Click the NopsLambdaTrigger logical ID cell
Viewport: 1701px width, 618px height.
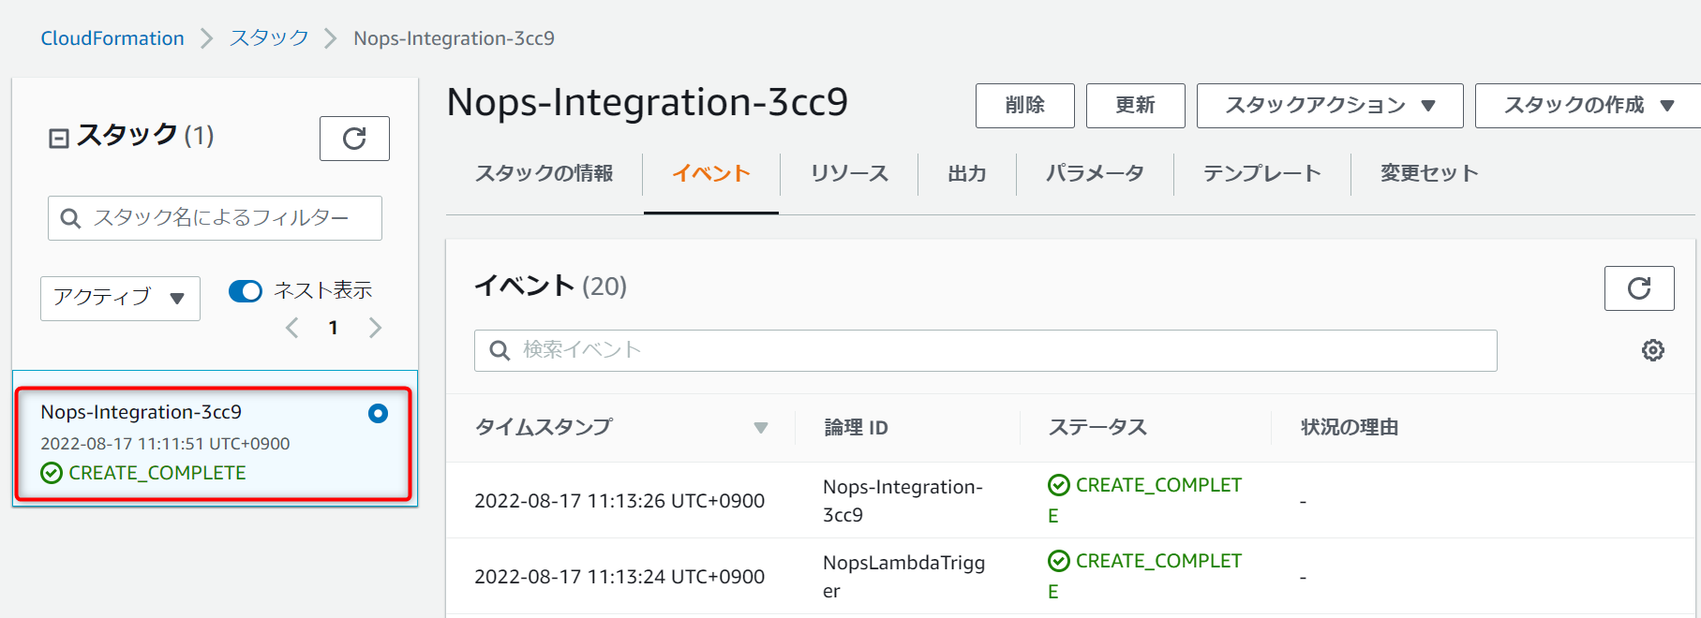tap(903, 577)
